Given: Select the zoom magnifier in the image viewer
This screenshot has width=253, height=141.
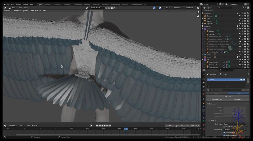Looking at the screenshot, I should pos(198,12).
